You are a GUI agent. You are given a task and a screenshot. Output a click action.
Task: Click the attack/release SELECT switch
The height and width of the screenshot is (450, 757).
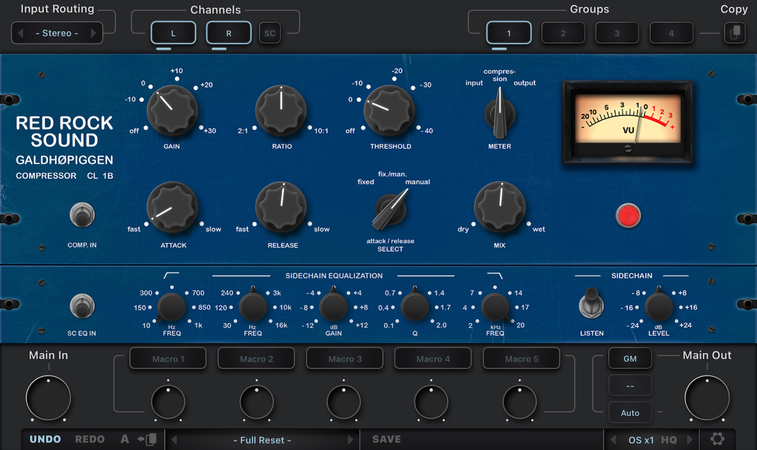click(x=390, y=208)
